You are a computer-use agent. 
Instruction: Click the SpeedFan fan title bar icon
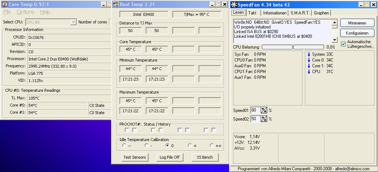(234, 5)
